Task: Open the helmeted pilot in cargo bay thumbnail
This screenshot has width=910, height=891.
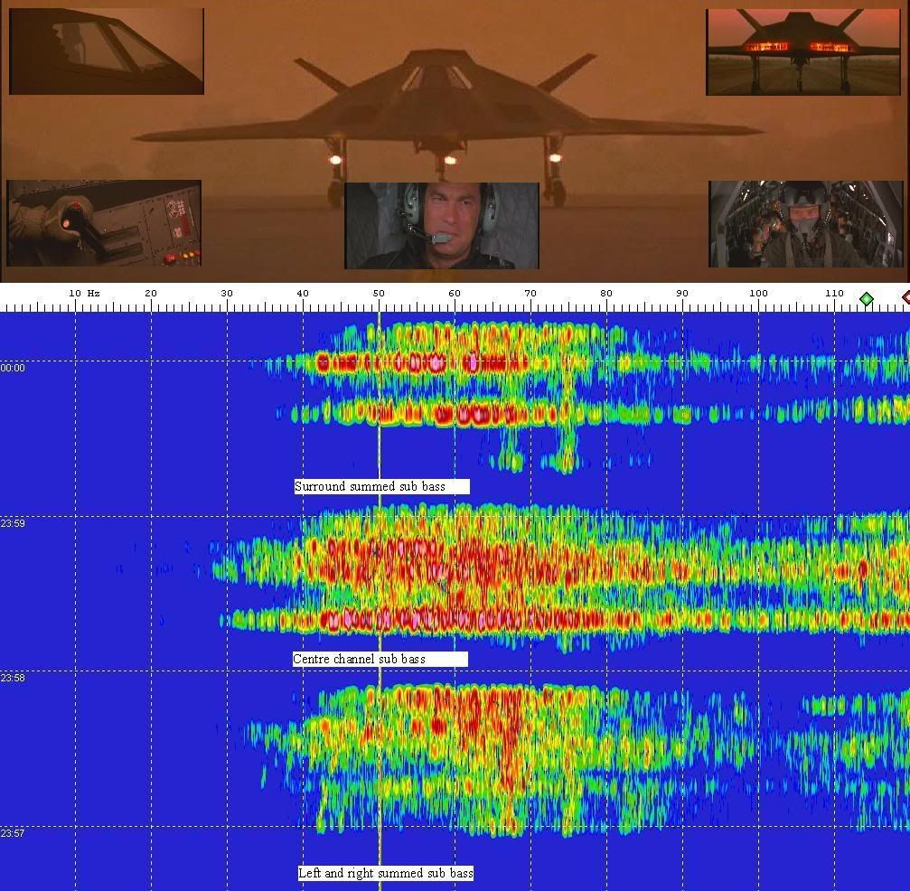Action: [x=805, y=224]
